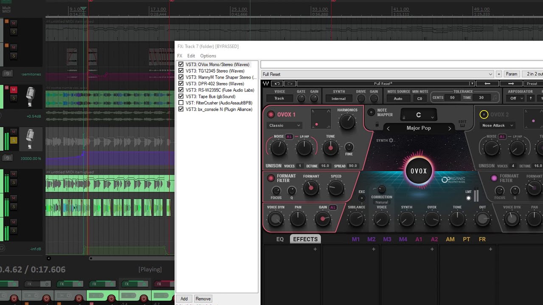Open the Voice source Track selector
Image resolution: width=543 pixels, height=305 pixels.
279,98
